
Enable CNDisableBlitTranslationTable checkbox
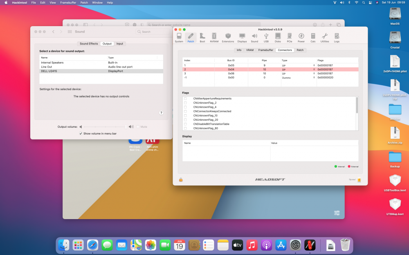click(185, 124)
